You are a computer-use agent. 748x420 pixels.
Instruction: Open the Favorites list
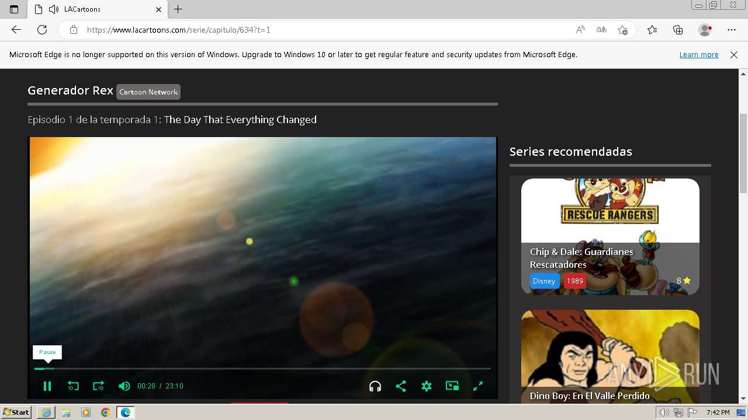[652, 30]
